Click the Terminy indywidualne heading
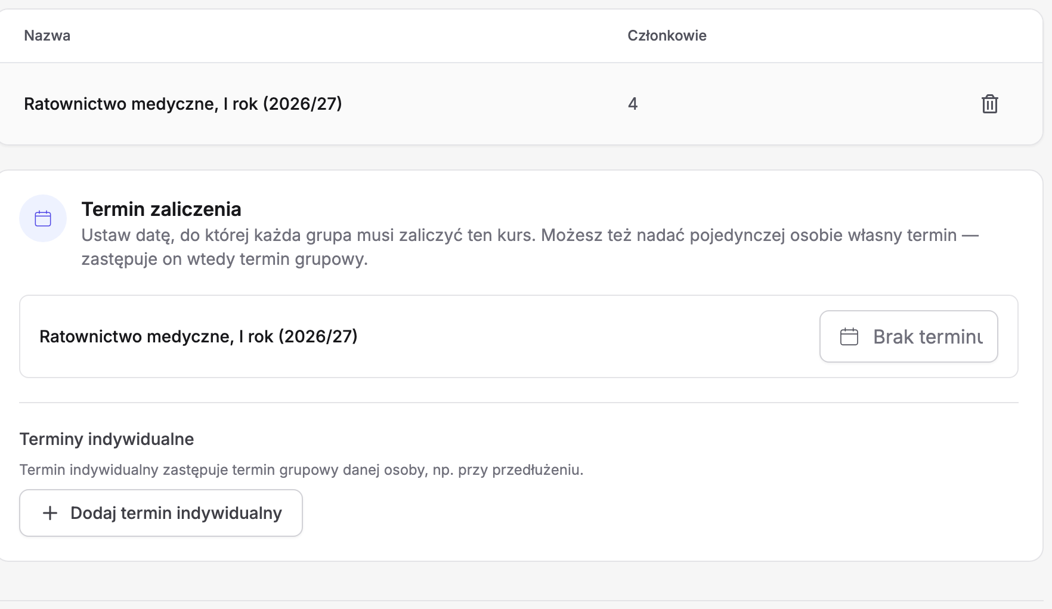 coord(107,440)
